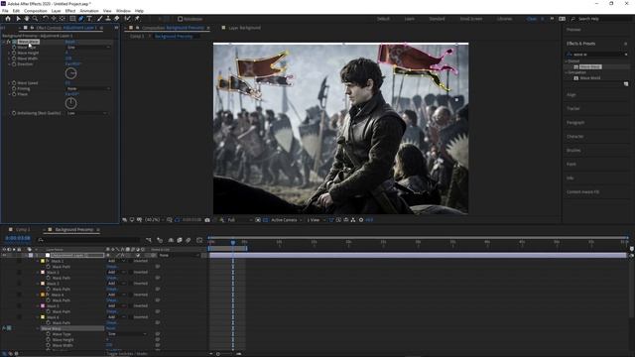Screen dimensions: 635x357
Task: Click the composition mini-flowchart icon in timeline
Action: (149, 240)
